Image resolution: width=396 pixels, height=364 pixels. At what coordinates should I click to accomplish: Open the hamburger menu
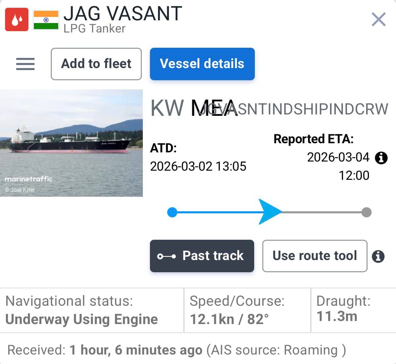click(x=25, y=64)
